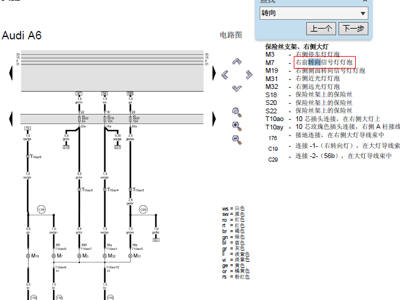Image resolution: width=400 pixels, height=300 pixels.
Task: Click the color key entry rs = 粉红色
Action: [x=236, y=277]
